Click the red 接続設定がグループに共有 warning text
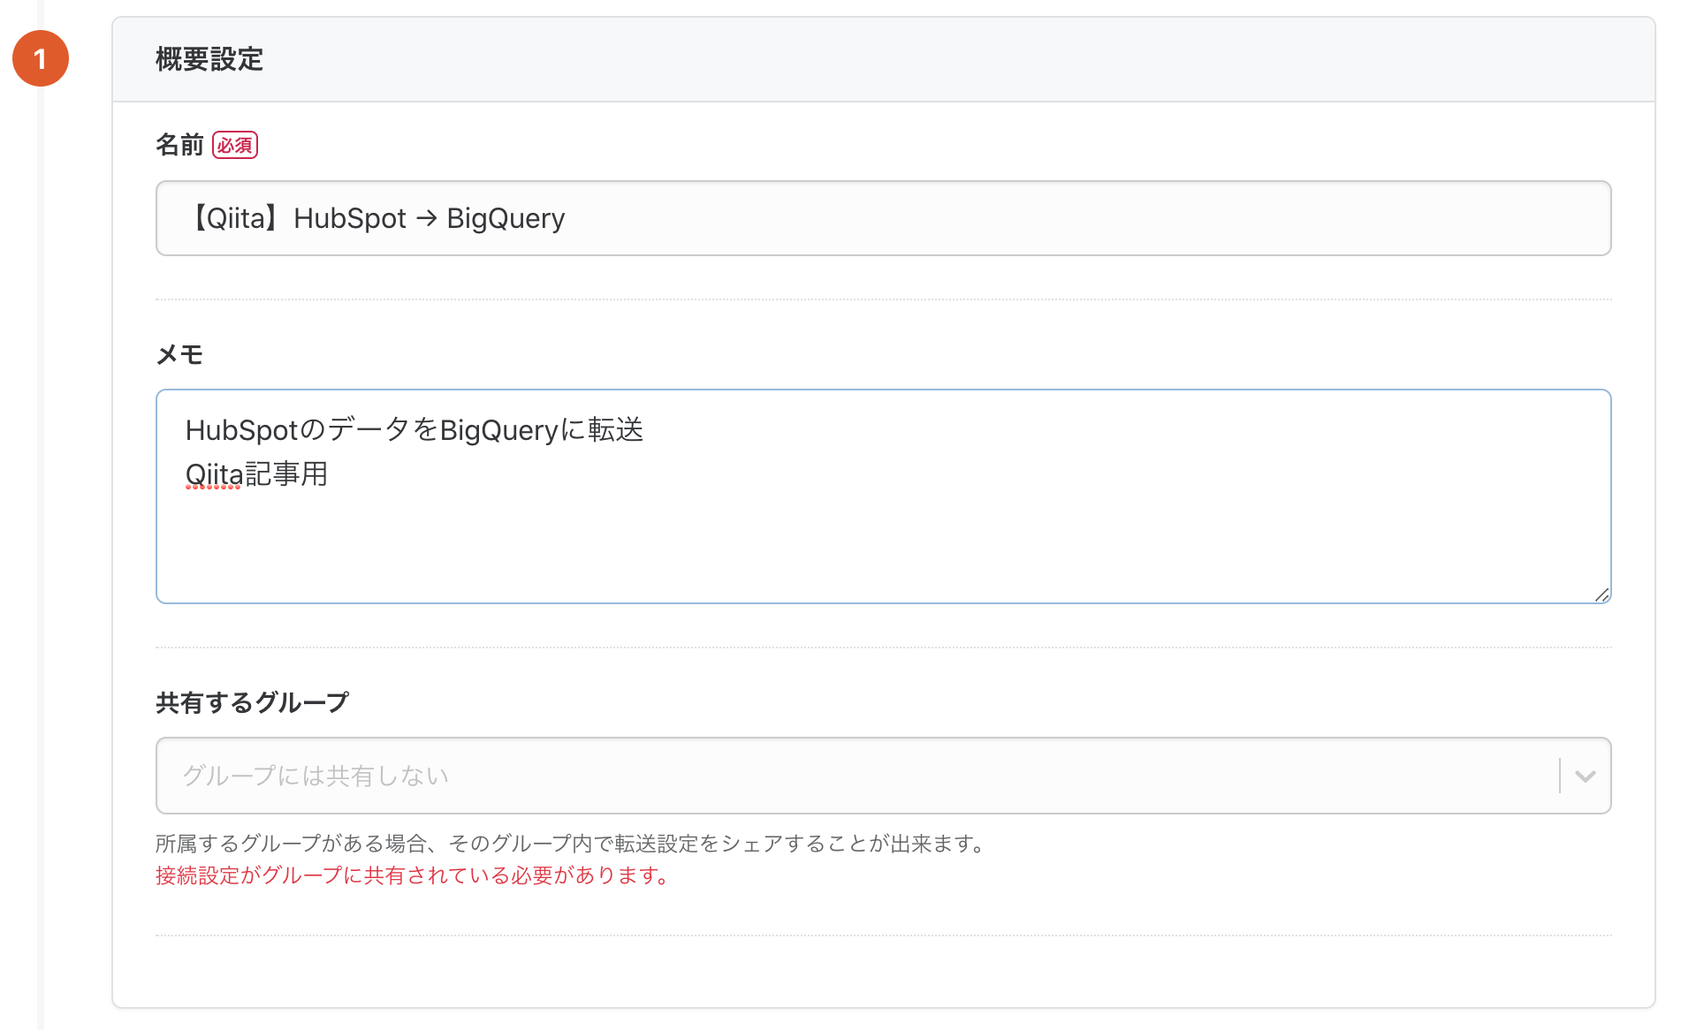 413,875
